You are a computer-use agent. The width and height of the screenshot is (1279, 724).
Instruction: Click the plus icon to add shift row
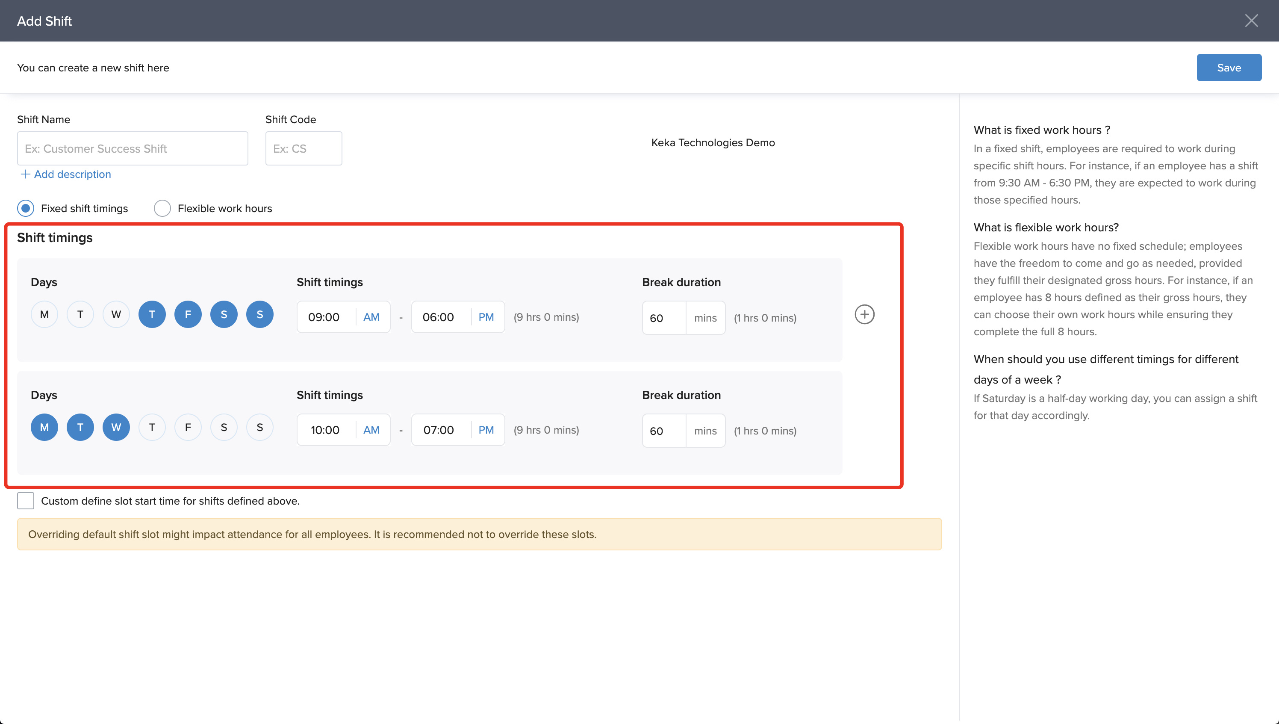864,314
